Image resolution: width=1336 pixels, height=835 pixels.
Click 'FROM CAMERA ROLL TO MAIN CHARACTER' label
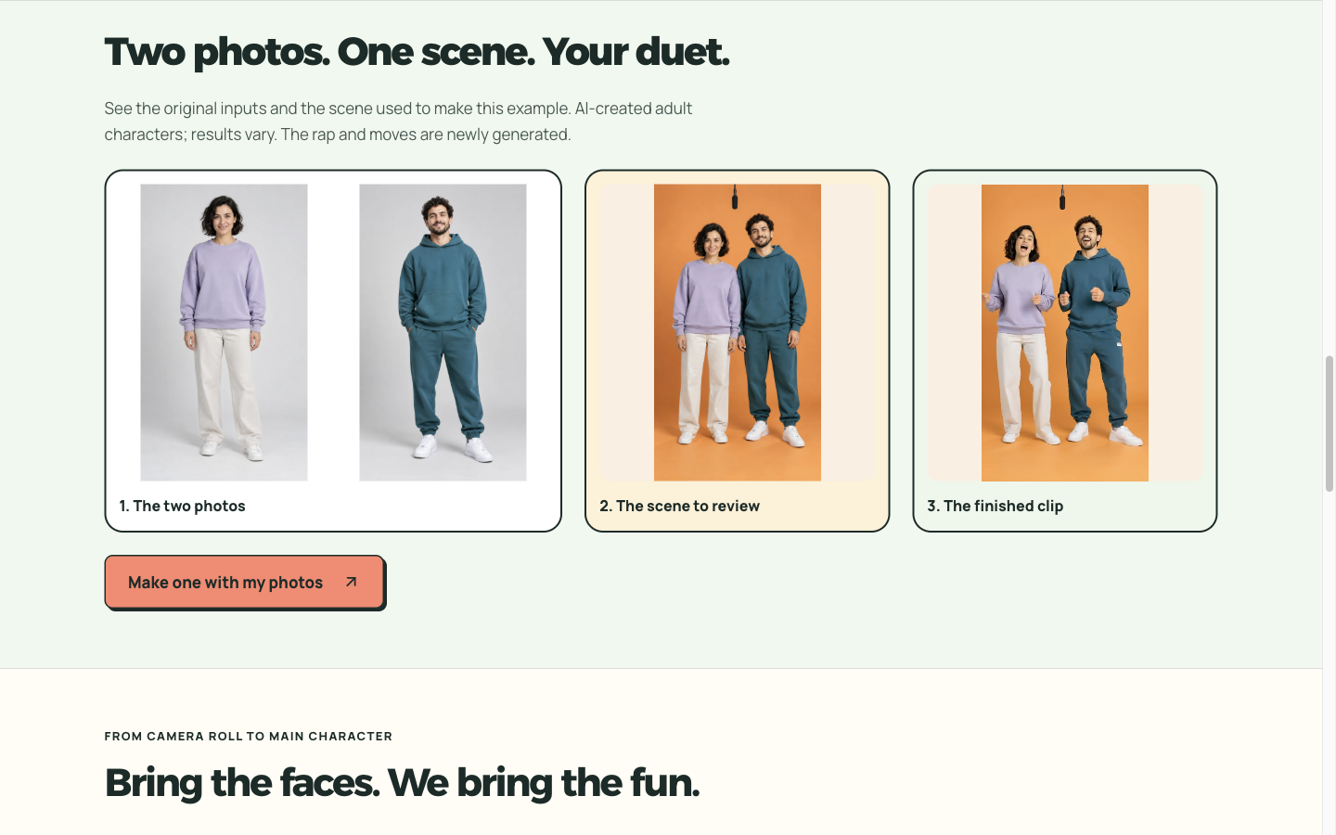(x=249, y=737)
